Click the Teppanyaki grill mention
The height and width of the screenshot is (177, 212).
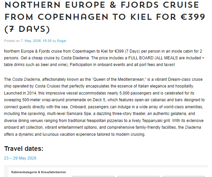(156, 121)
